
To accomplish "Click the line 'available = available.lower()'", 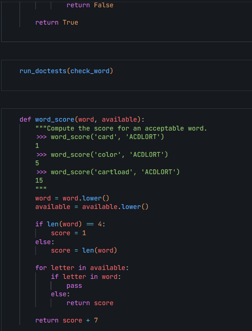I will 92,207.
